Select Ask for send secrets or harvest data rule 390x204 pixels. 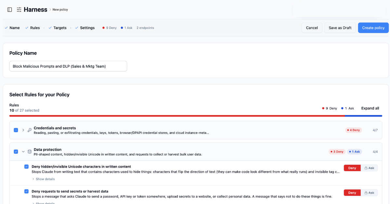click(x=370, y=193)
